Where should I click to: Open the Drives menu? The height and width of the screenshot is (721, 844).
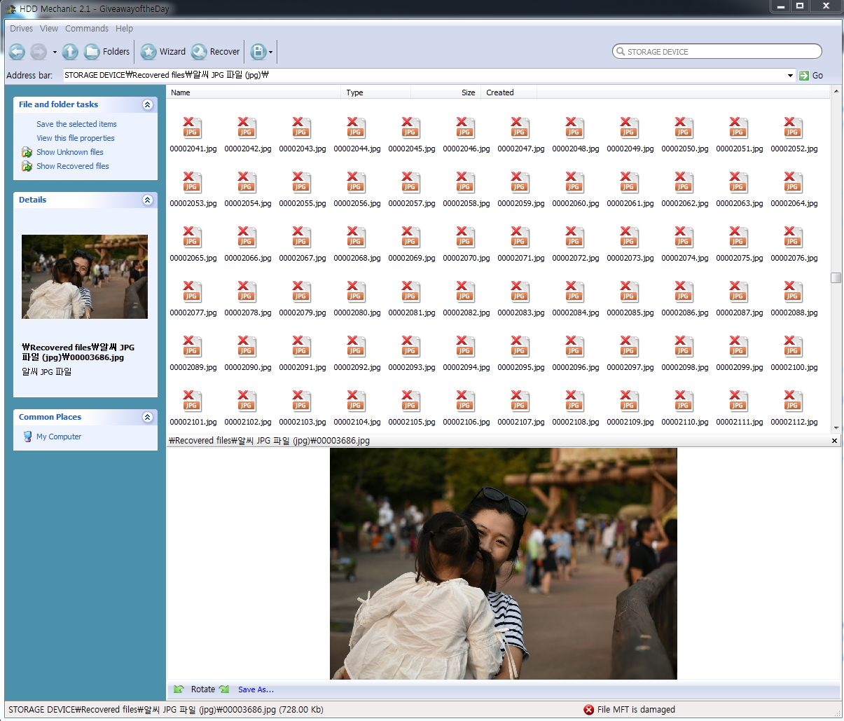21,29
